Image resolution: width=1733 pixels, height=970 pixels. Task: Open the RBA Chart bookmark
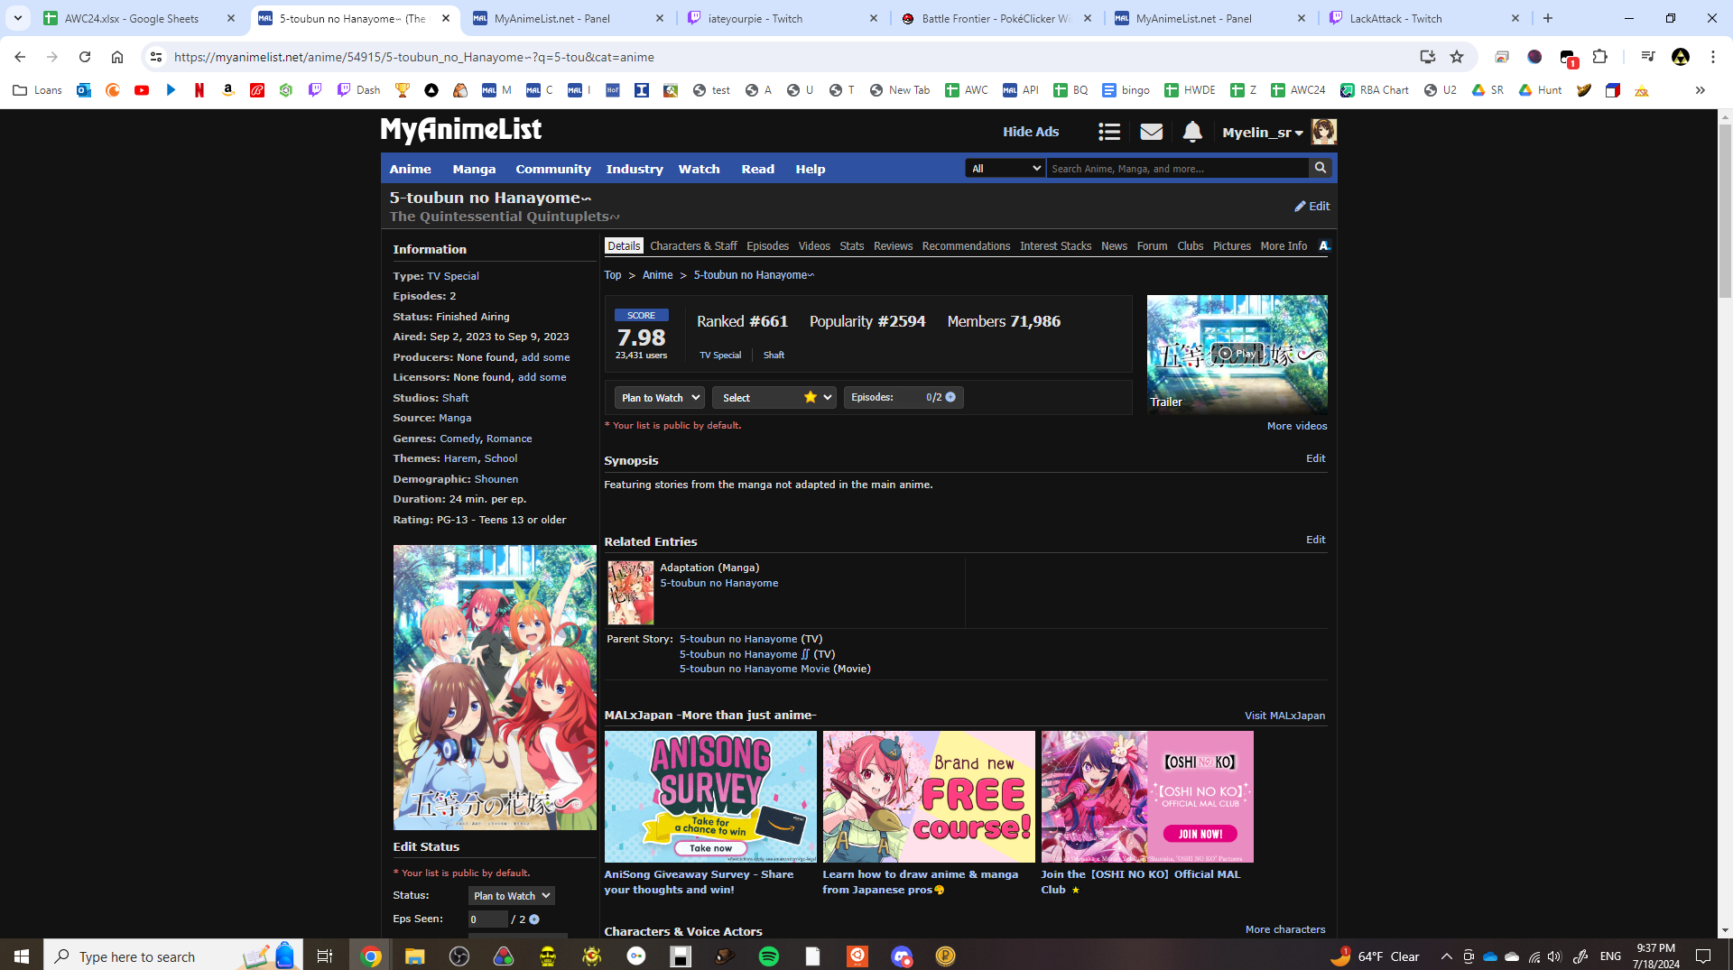tap(1375, 90)
